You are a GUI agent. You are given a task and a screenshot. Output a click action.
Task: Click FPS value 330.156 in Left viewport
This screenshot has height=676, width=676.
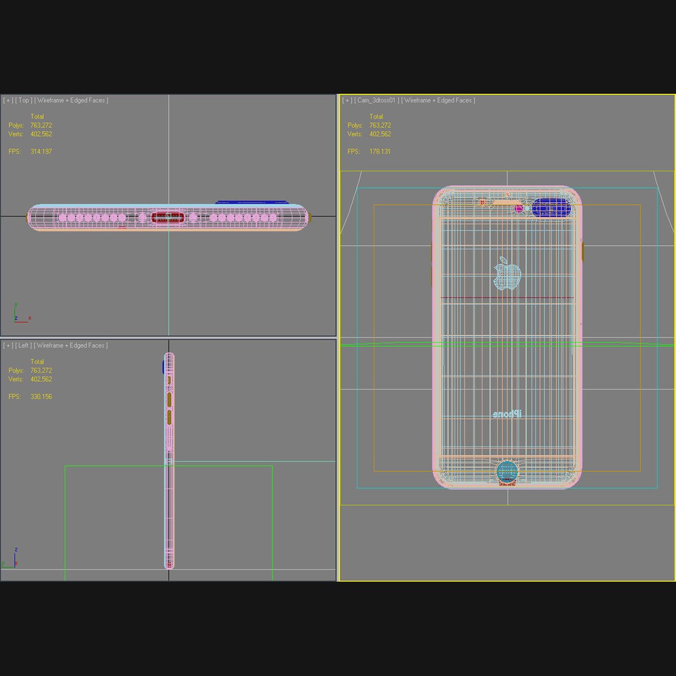coord(41,397)
